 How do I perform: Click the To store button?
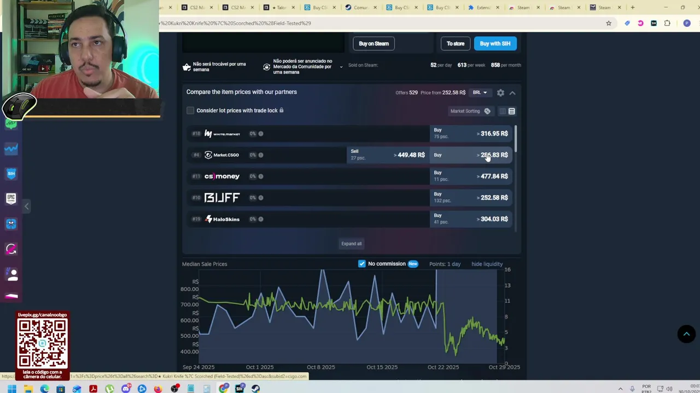456,44
